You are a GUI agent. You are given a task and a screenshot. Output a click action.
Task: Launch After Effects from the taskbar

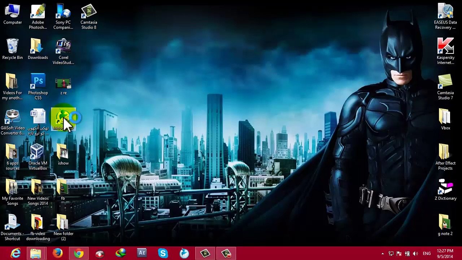[142, 253]
